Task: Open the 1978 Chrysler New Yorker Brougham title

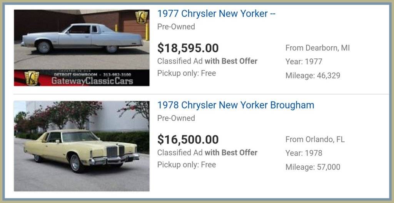Action: [235, 105]
